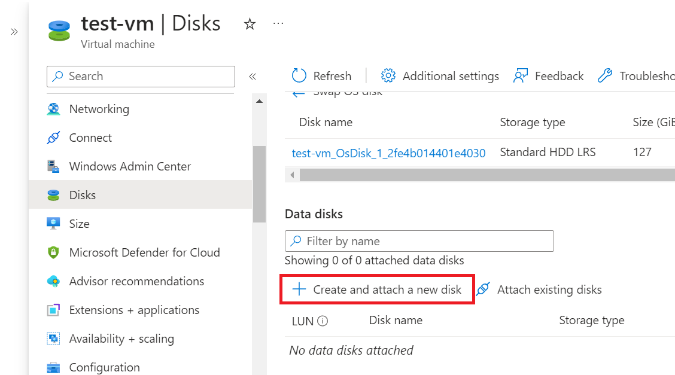Open Troubleshoot wrench tool
675x375 pixels.
click(634, 76)
